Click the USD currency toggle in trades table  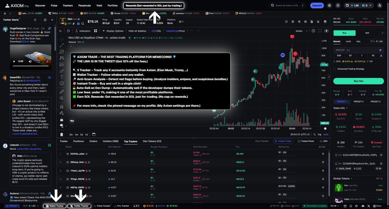tap(323, 141)
